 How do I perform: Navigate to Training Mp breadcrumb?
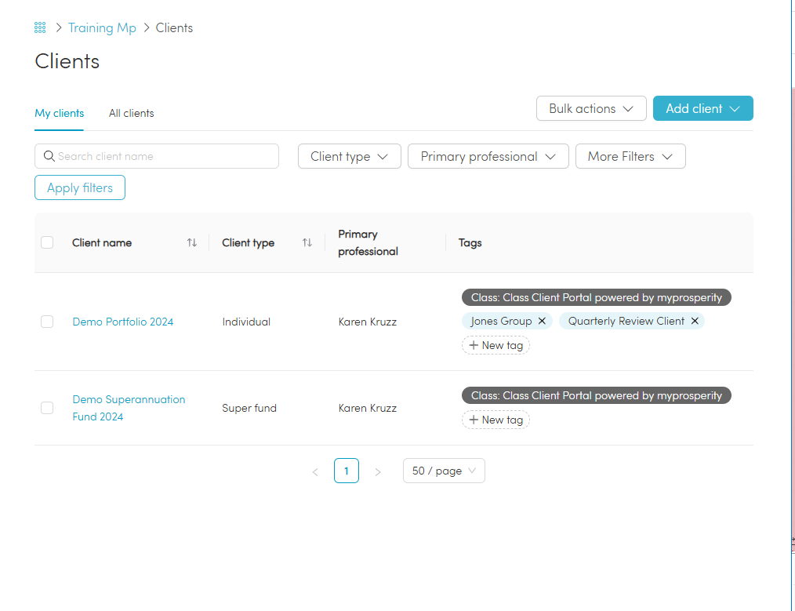[102, 28]
